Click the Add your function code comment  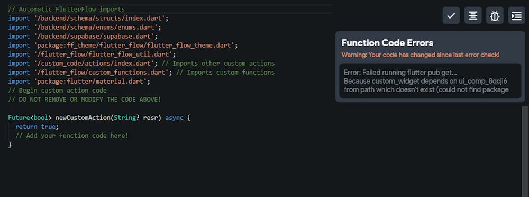coord(72,136)
